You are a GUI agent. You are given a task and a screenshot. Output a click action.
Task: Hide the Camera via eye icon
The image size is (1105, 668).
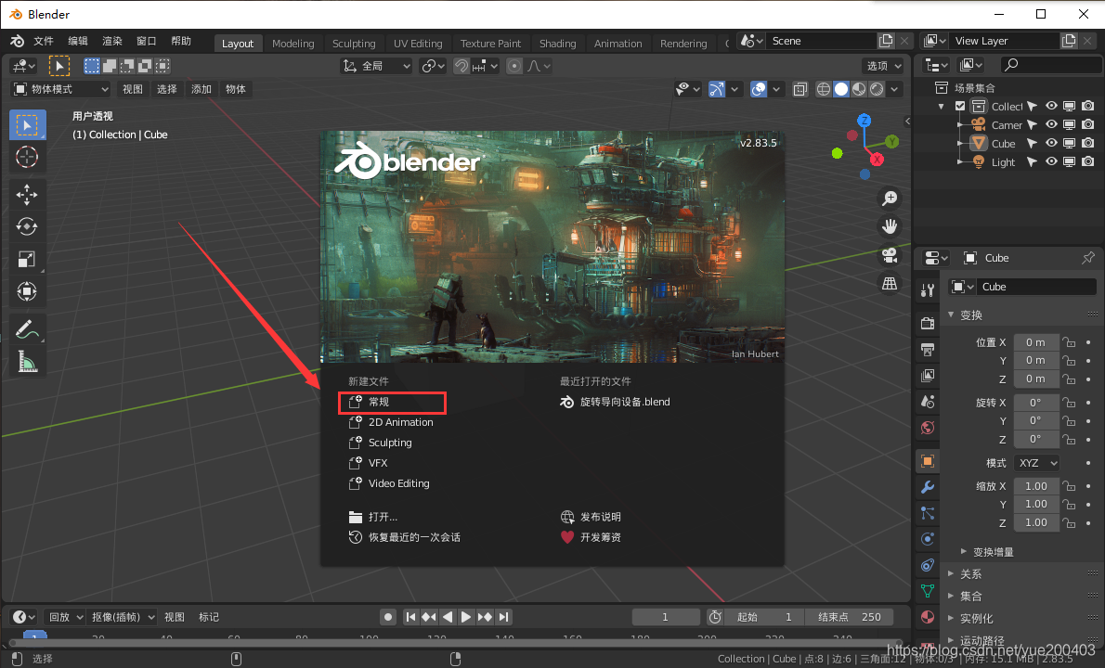[1051, 124]
